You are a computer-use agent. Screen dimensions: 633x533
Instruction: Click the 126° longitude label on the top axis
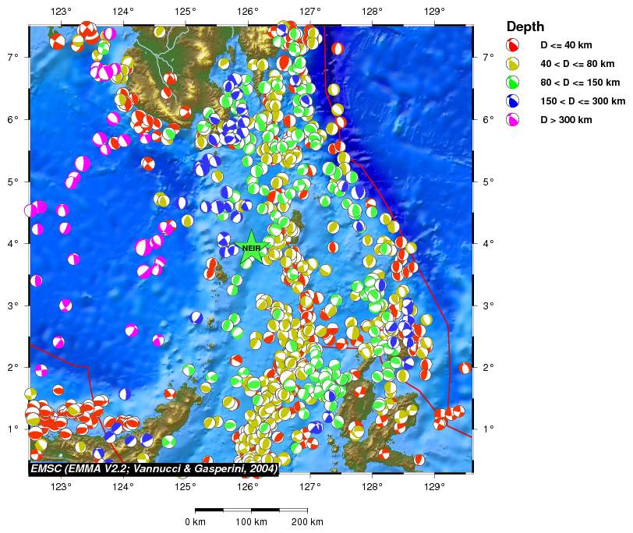point(247,12)
